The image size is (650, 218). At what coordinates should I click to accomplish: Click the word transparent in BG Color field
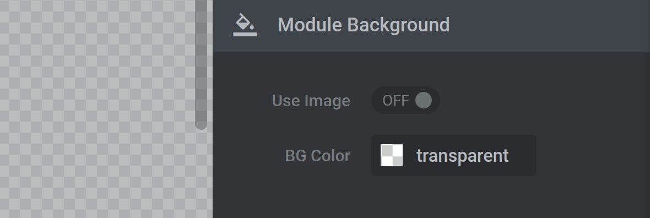[x=462, y=156]
